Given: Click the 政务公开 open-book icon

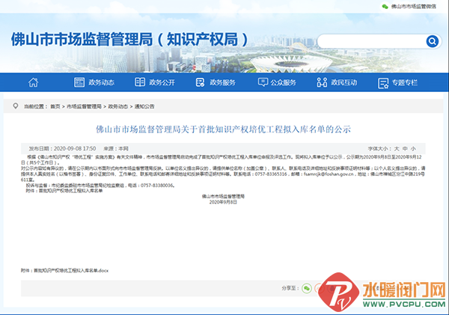Looking at the screenshot, I should click(x=140, y=82).
